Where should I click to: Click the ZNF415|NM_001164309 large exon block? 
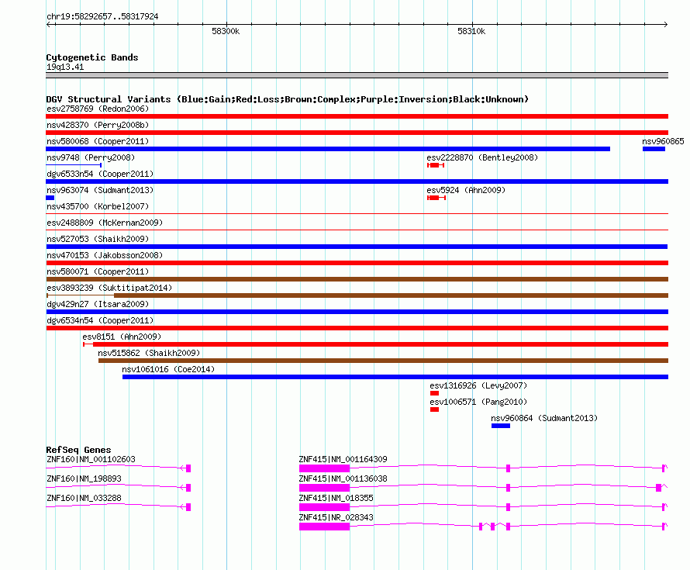(324, 468)
